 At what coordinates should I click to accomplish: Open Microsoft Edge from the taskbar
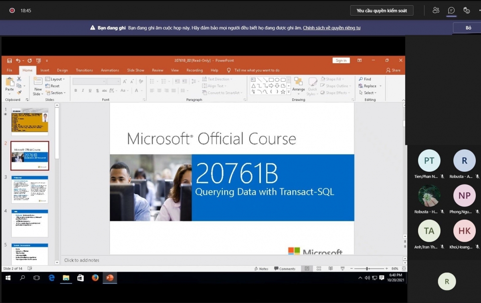[x=52, y=278]
